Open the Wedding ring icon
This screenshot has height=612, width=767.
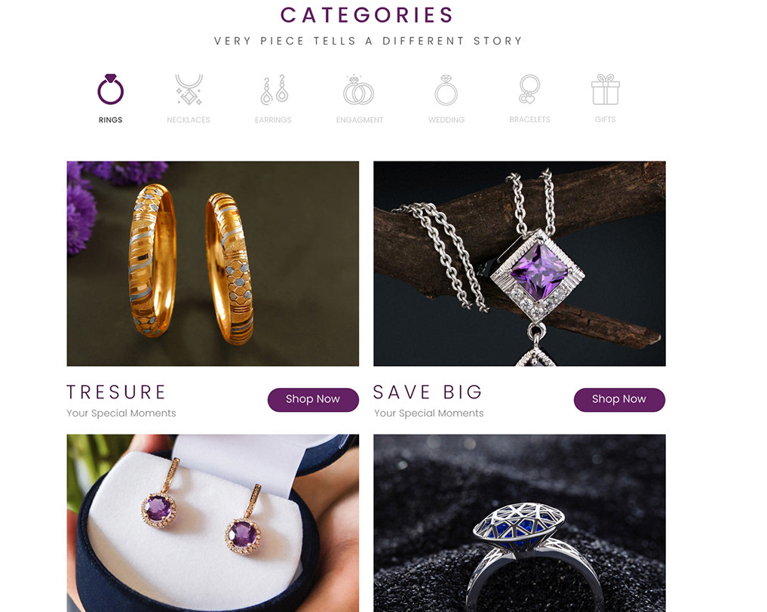446,90
